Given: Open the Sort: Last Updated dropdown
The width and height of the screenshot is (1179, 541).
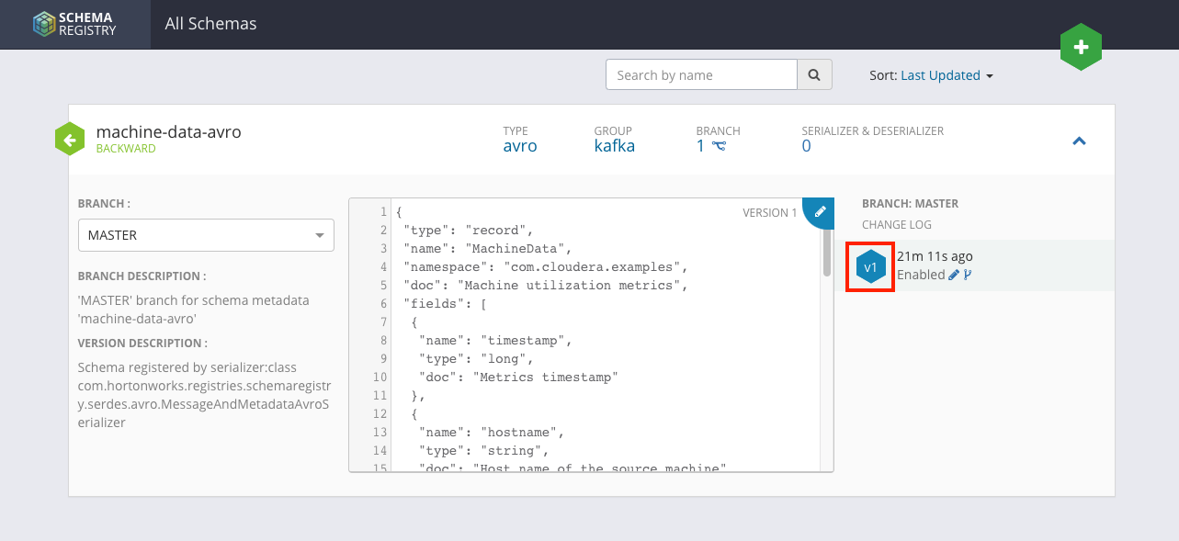Looking at the screenshot, I should point(947,75).
